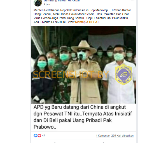Click the orange 'Mantap' highlighted word
The width and height of the screenshot is (168, 143).
[x=80, y=22]
